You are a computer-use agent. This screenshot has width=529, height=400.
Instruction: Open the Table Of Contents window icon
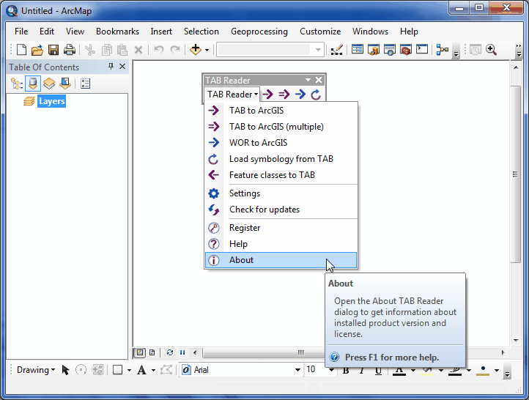[358, 50]
